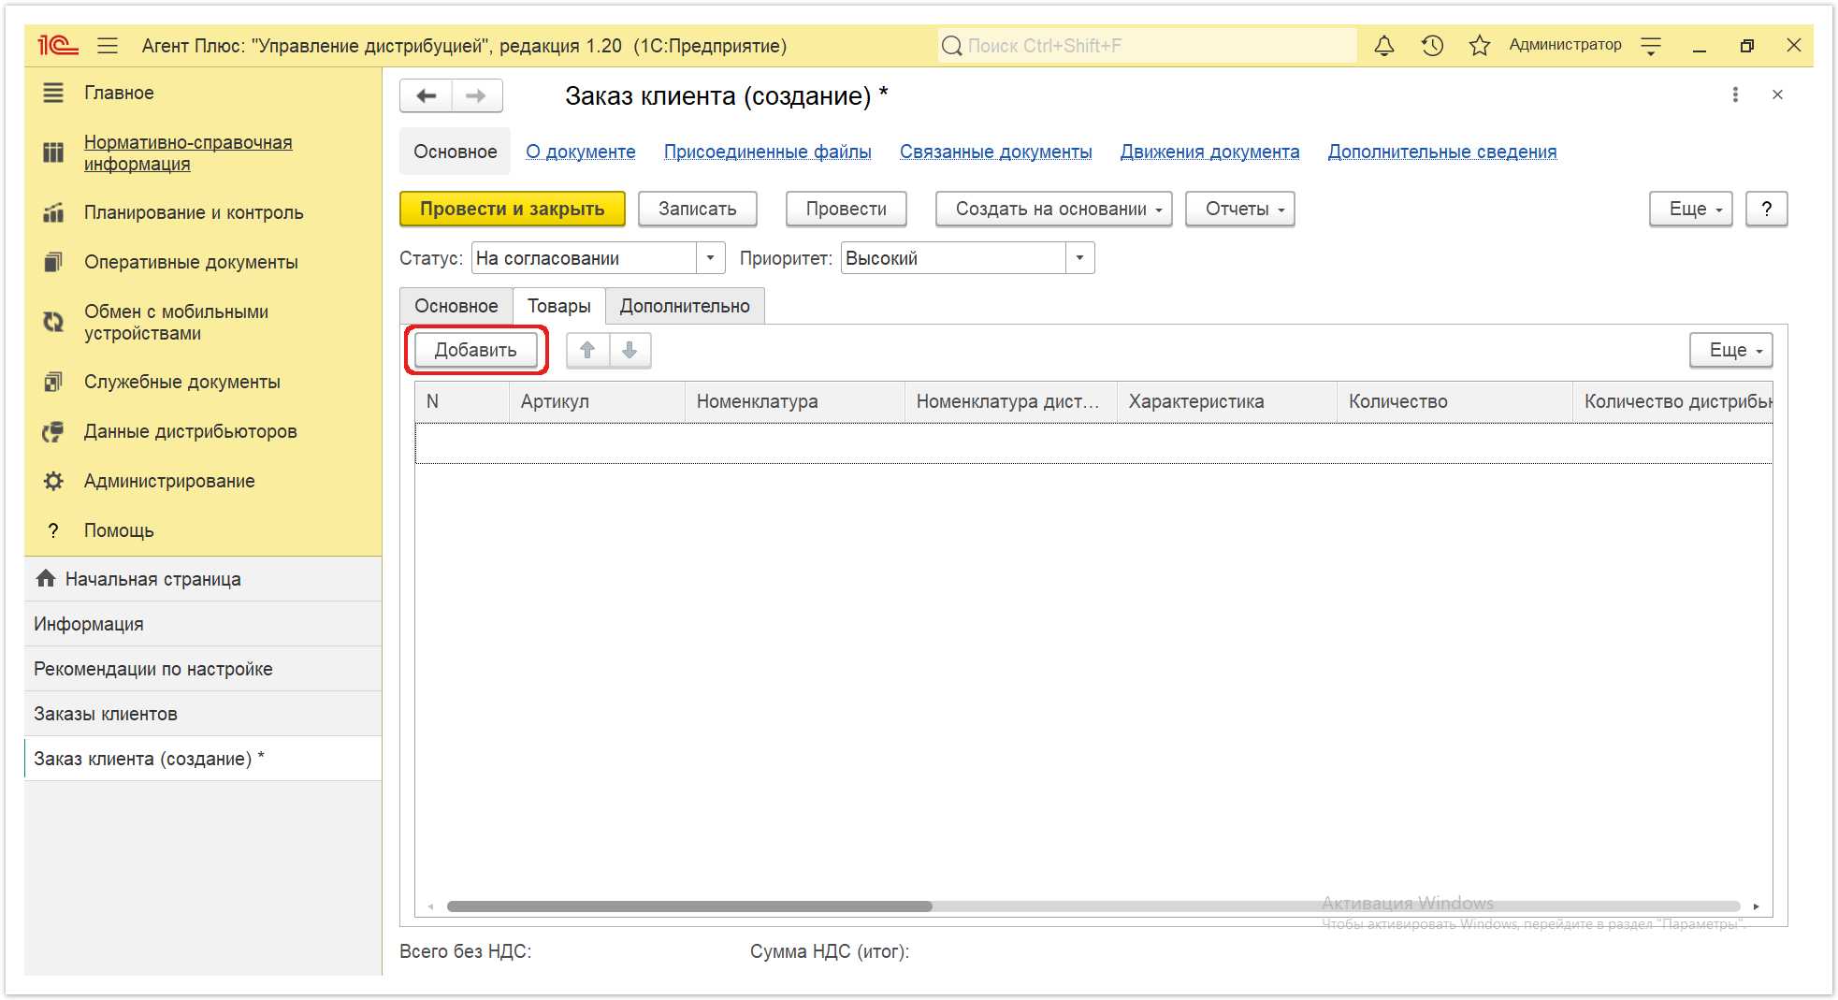Open favorites star icon
This screenshot has width=1838, height=1000.
[1479, 46]
